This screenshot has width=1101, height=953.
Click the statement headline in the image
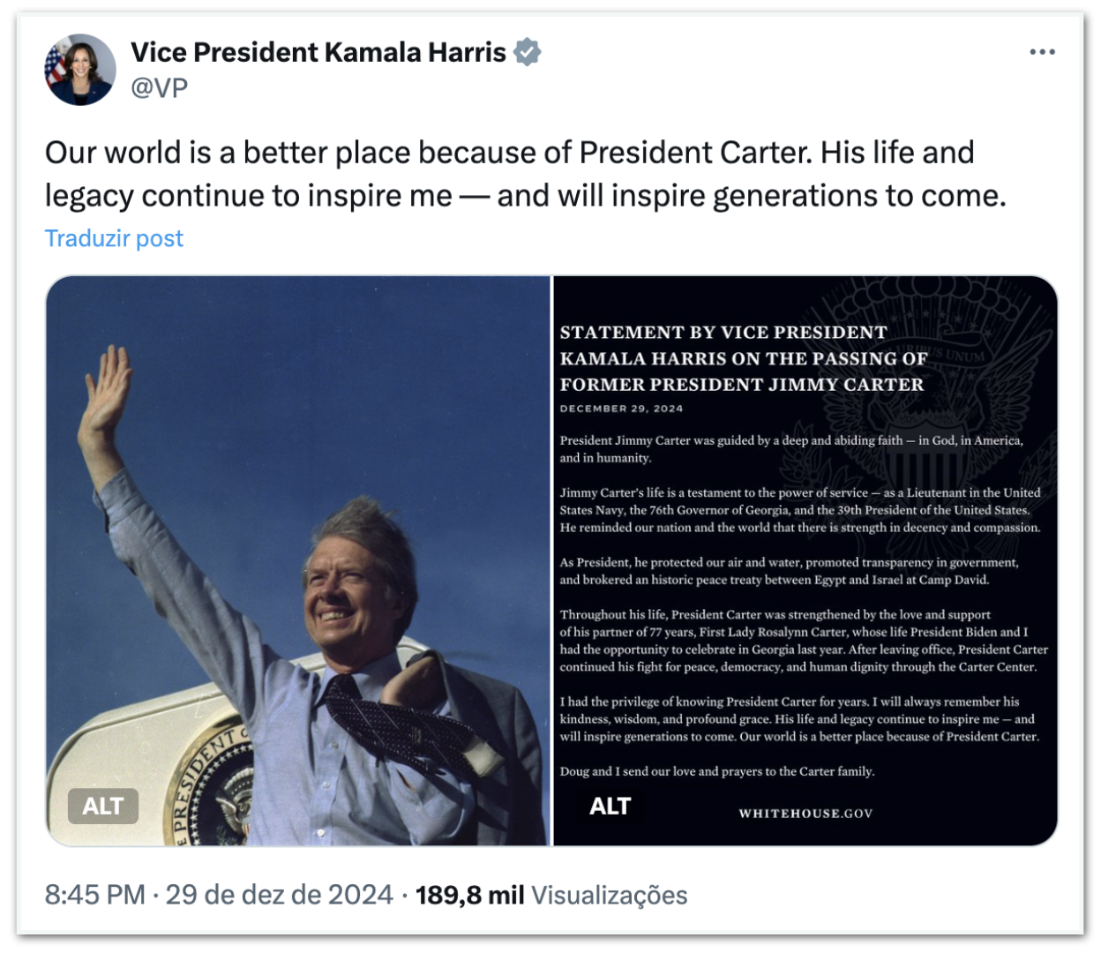click(743, 358)
